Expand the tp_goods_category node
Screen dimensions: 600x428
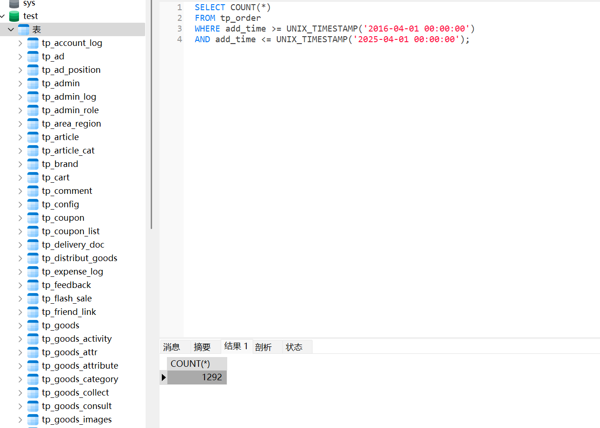tap(20, 379)
